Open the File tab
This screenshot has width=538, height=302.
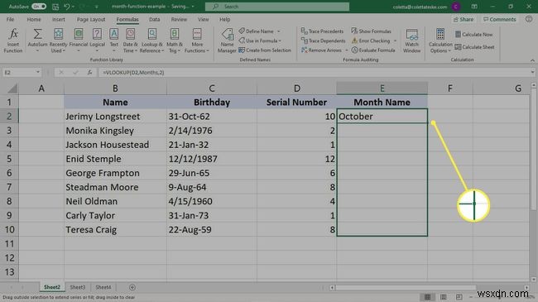[10, 20]
